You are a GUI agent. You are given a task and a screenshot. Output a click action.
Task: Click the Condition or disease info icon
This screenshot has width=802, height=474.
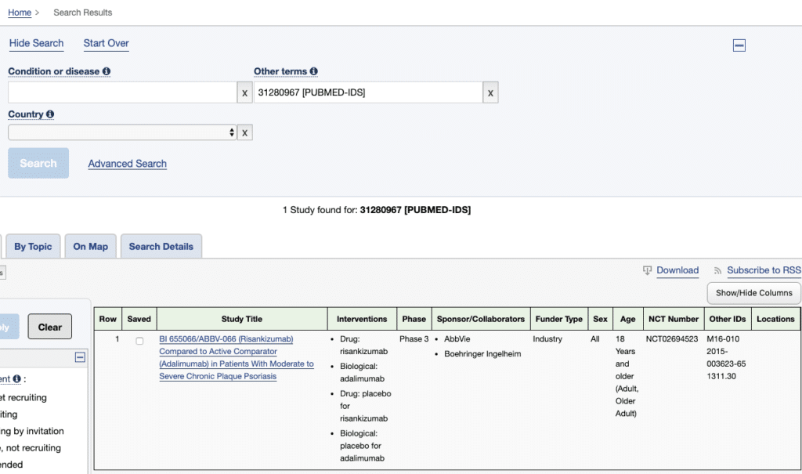(107, 71)
